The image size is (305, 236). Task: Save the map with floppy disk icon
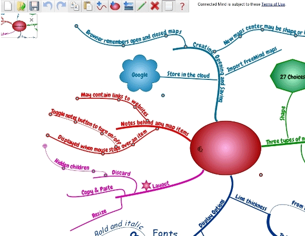pyautogui.click(x=34, y=6)
